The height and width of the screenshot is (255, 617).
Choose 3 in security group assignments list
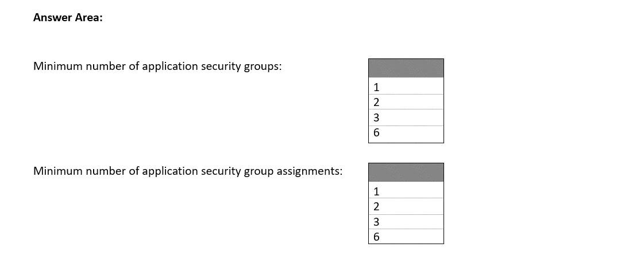tap(406, 222)
